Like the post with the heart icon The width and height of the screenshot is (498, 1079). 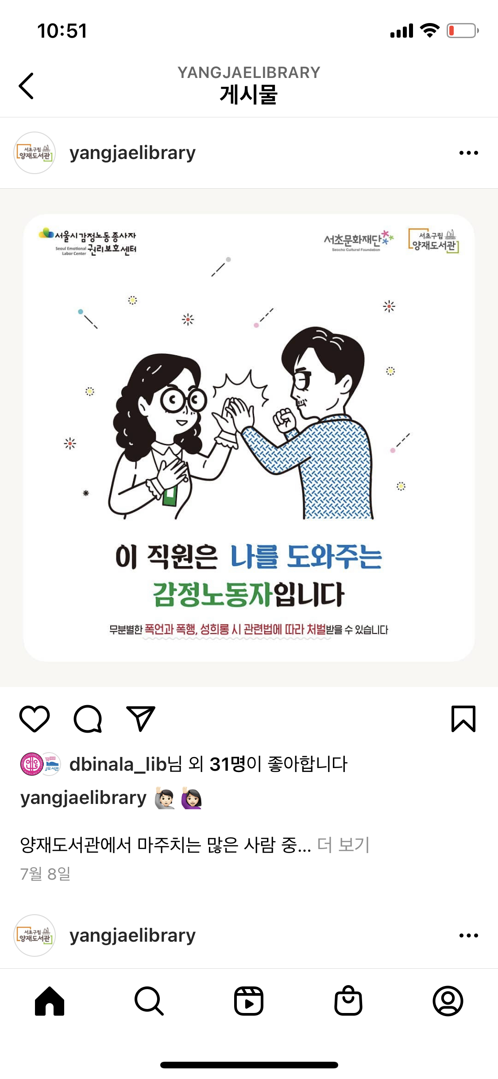[35, 718]
